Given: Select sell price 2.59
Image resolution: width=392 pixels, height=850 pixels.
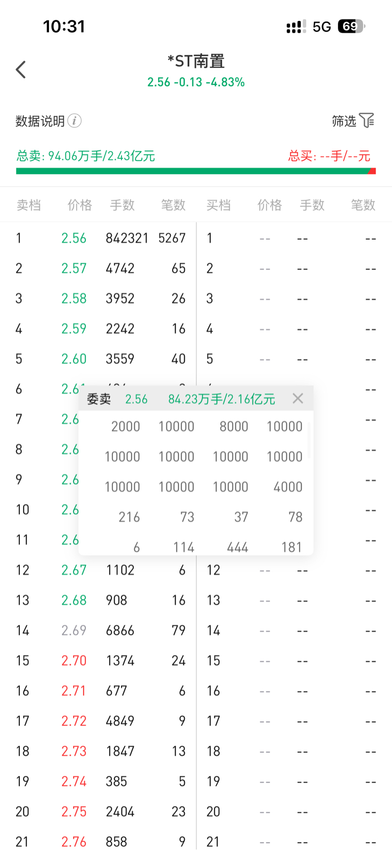Looking at the screenshot, I should pos(74,329).
